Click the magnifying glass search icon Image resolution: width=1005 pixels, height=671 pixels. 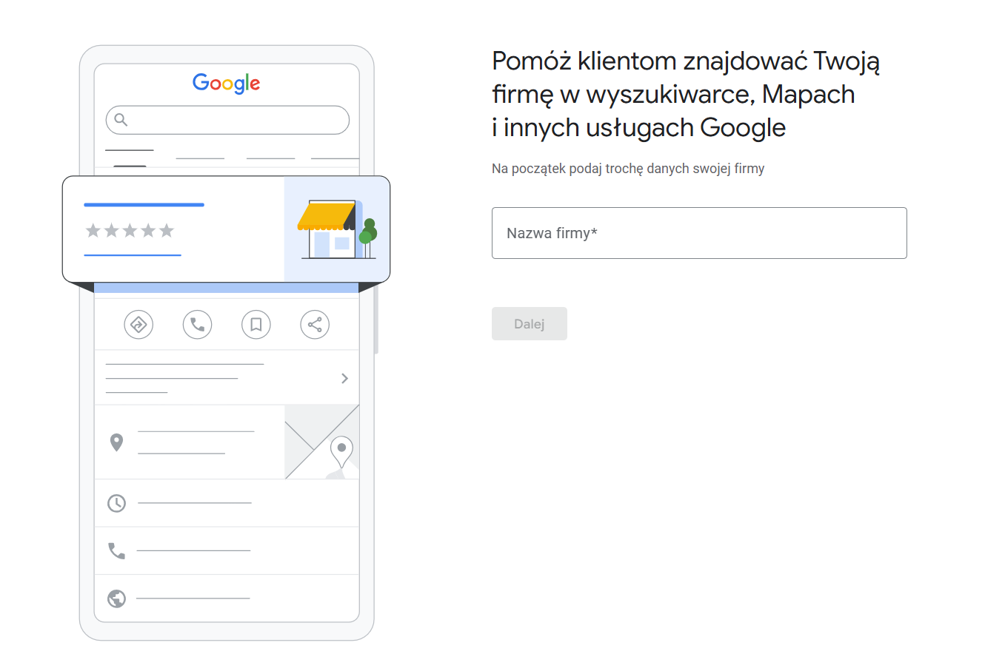point(121,120)
